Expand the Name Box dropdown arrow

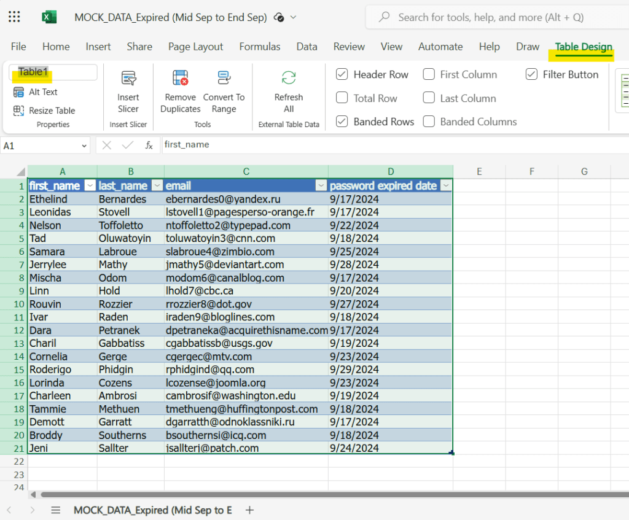tap(84, 146)
